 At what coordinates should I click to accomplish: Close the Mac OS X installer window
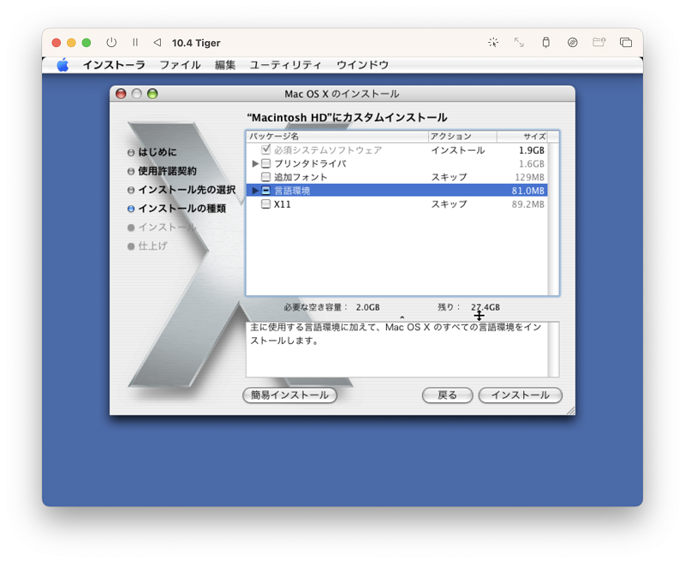point(121,94)
